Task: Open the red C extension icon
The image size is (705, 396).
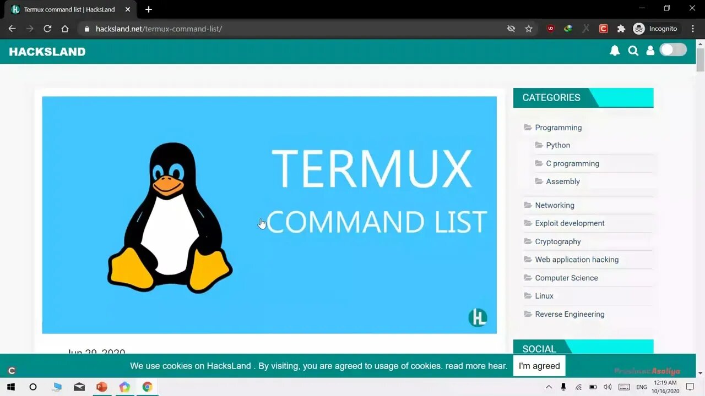Action: (604, 29)
